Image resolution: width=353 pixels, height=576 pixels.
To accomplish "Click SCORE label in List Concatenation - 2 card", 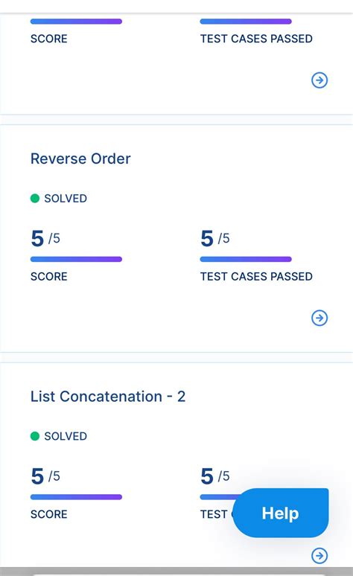I will pos(49,514).
